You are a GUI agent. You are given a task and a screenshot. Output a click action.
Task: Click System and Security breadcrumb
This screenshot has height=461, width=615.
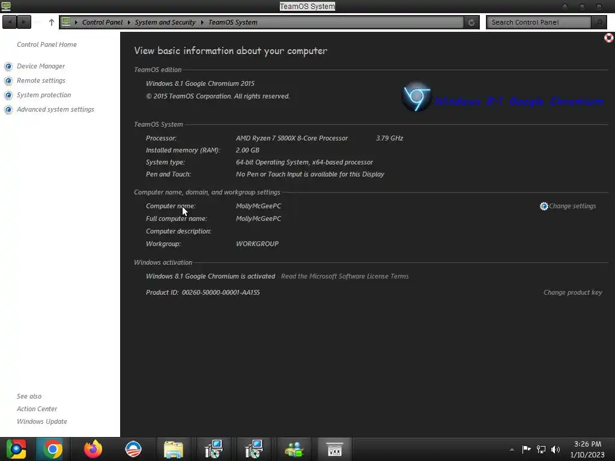point(165,22)
